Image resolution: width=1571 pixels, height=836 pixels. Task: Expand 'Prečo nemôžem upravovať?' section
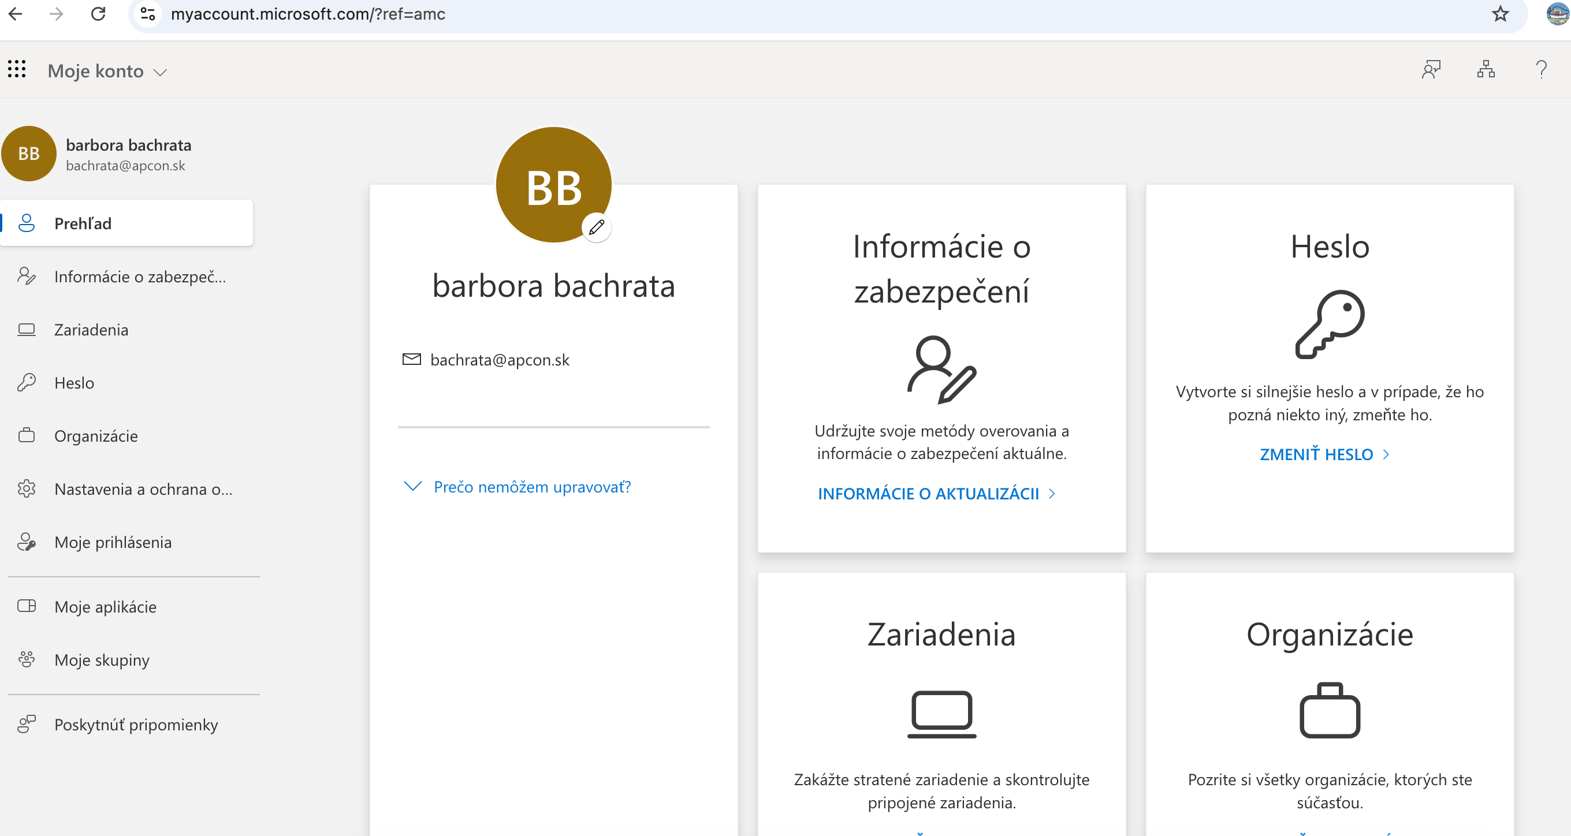pyautogui.click(x=531, y=487)
